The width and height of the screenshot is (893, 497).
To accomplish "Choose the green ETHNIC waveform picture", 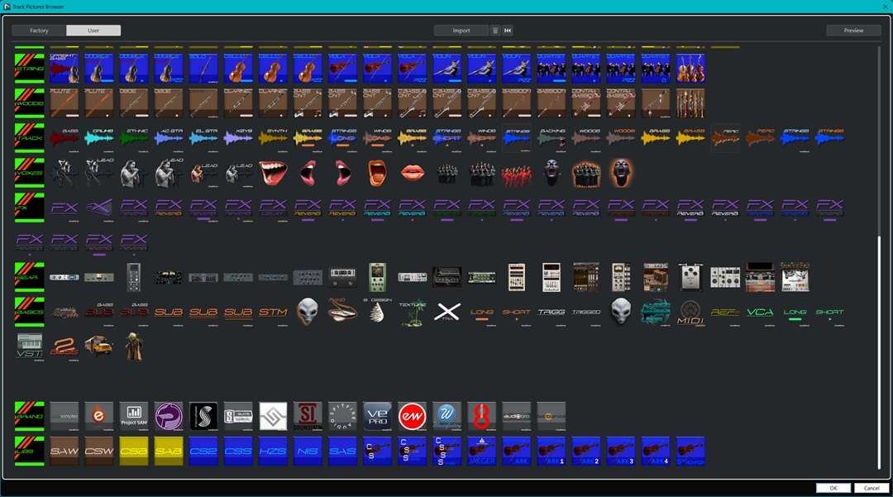I will click(x=134, y=137).
